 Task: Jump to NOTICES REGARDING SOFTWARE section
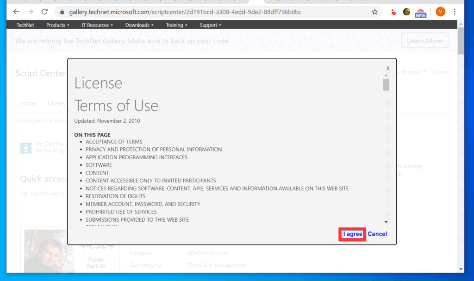[217, 188]
